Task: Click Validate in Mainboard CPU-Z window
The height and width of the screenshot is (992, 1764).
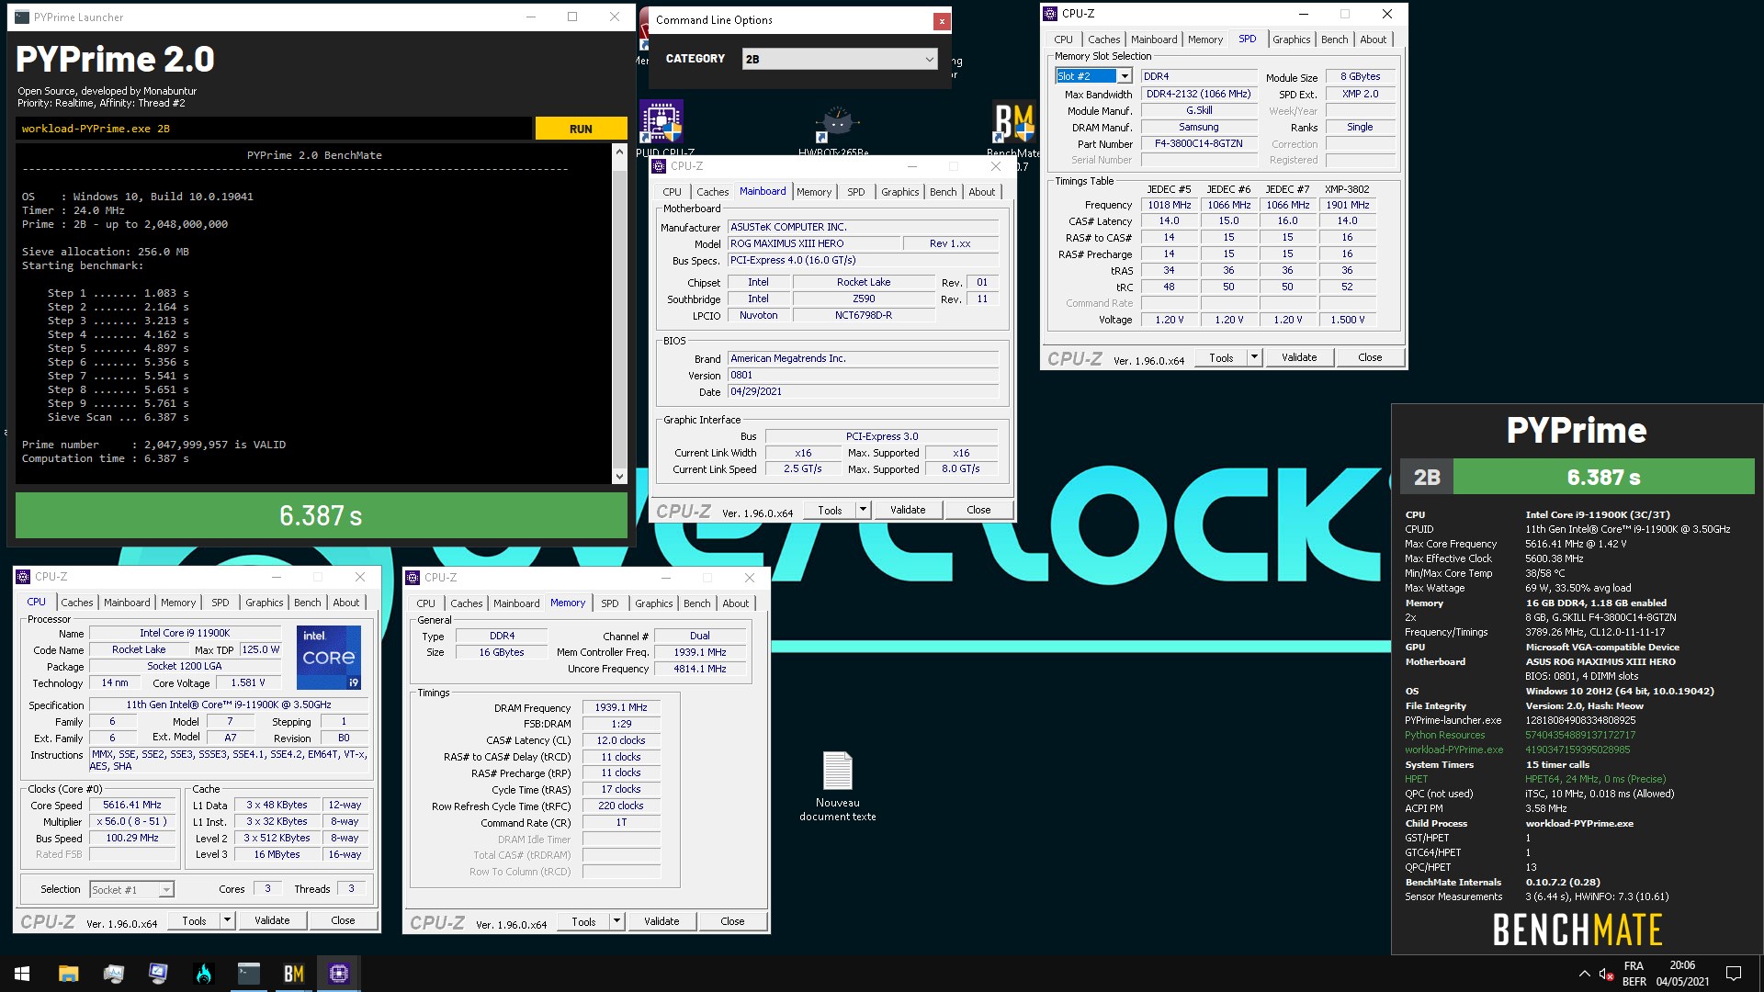Action: (908, 510)
